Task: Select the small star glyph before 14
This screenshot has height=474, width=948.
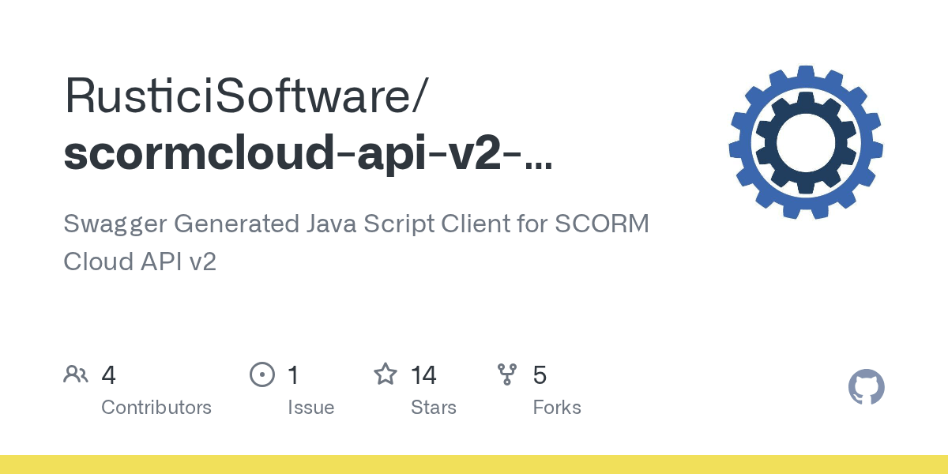Action: tap(386, 374)
